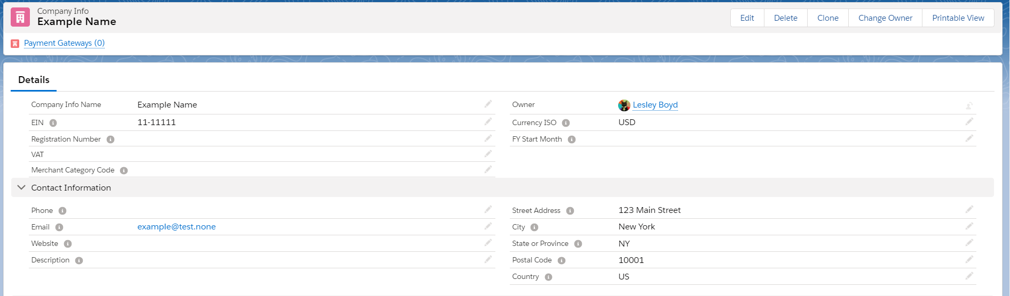
Task: Click the Clone button
Action: tap(828, 18)
